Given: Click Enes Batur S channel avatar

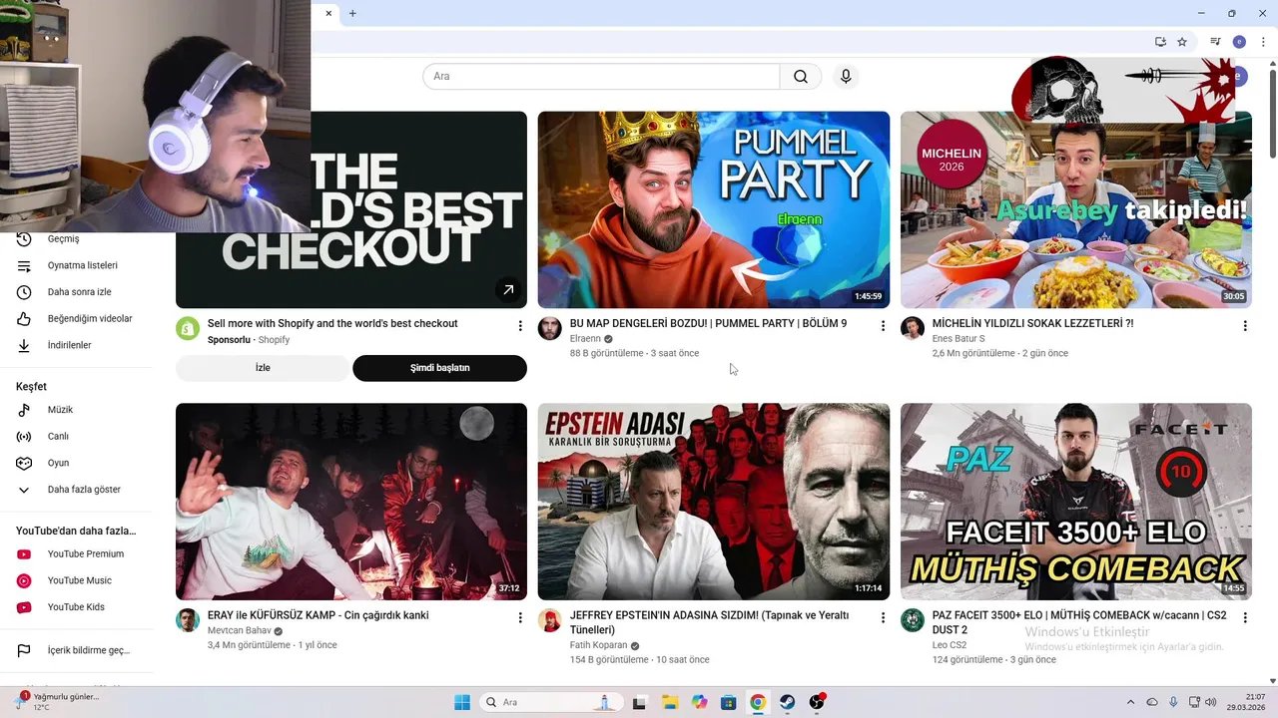Looking at the screenshot, I should pyautogui.click(x=913, y=329).
